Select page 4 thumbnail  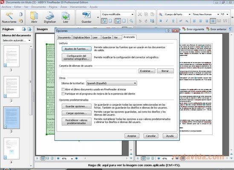tap(12, 148)
